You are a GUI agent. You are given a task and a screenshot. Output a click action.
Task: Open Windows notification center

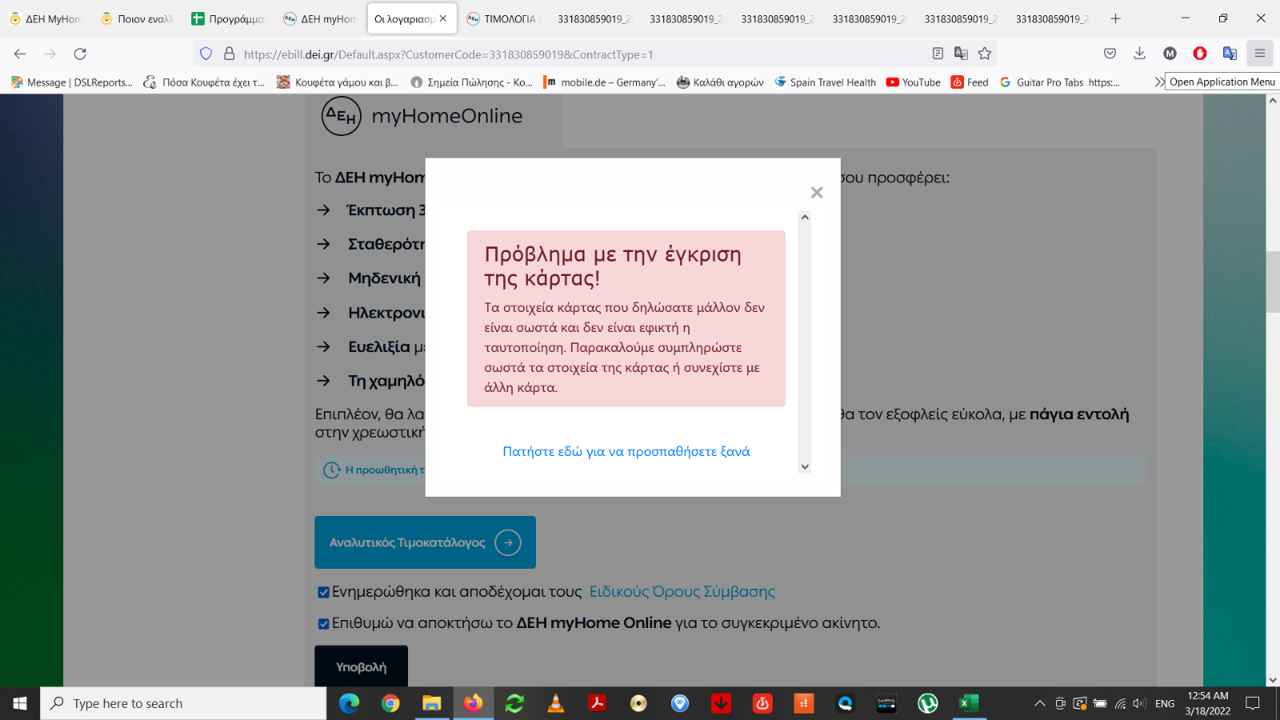pos(1253,703)
